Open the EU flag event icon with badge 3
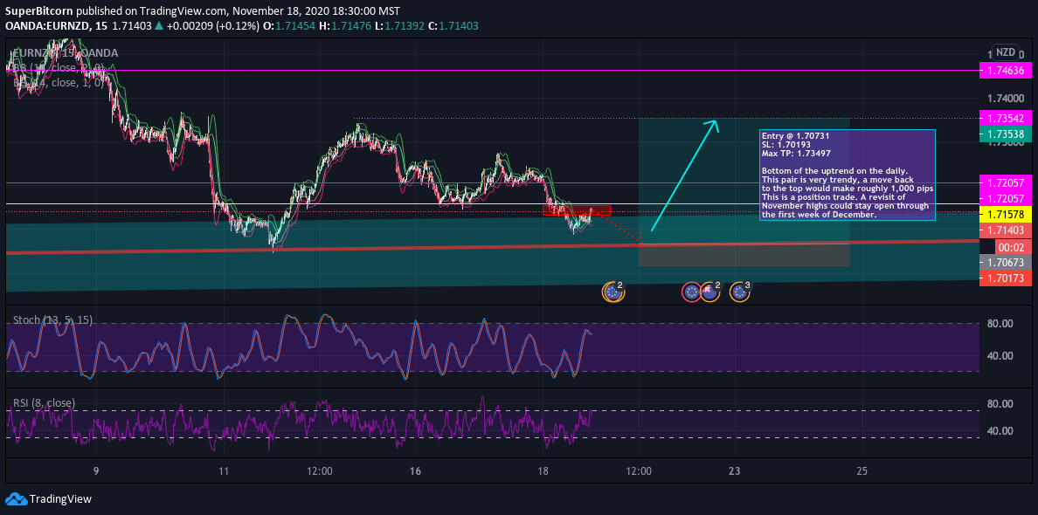 tap(739, 292)
